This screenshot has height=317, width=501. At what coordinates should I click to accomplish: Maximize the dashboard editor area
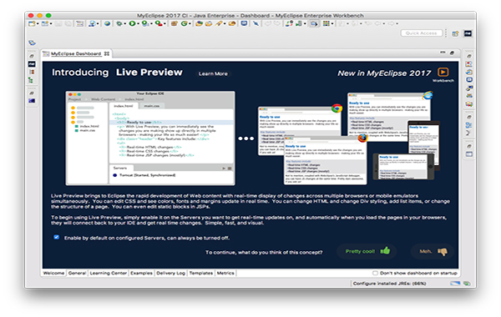(x=452, y=53)
